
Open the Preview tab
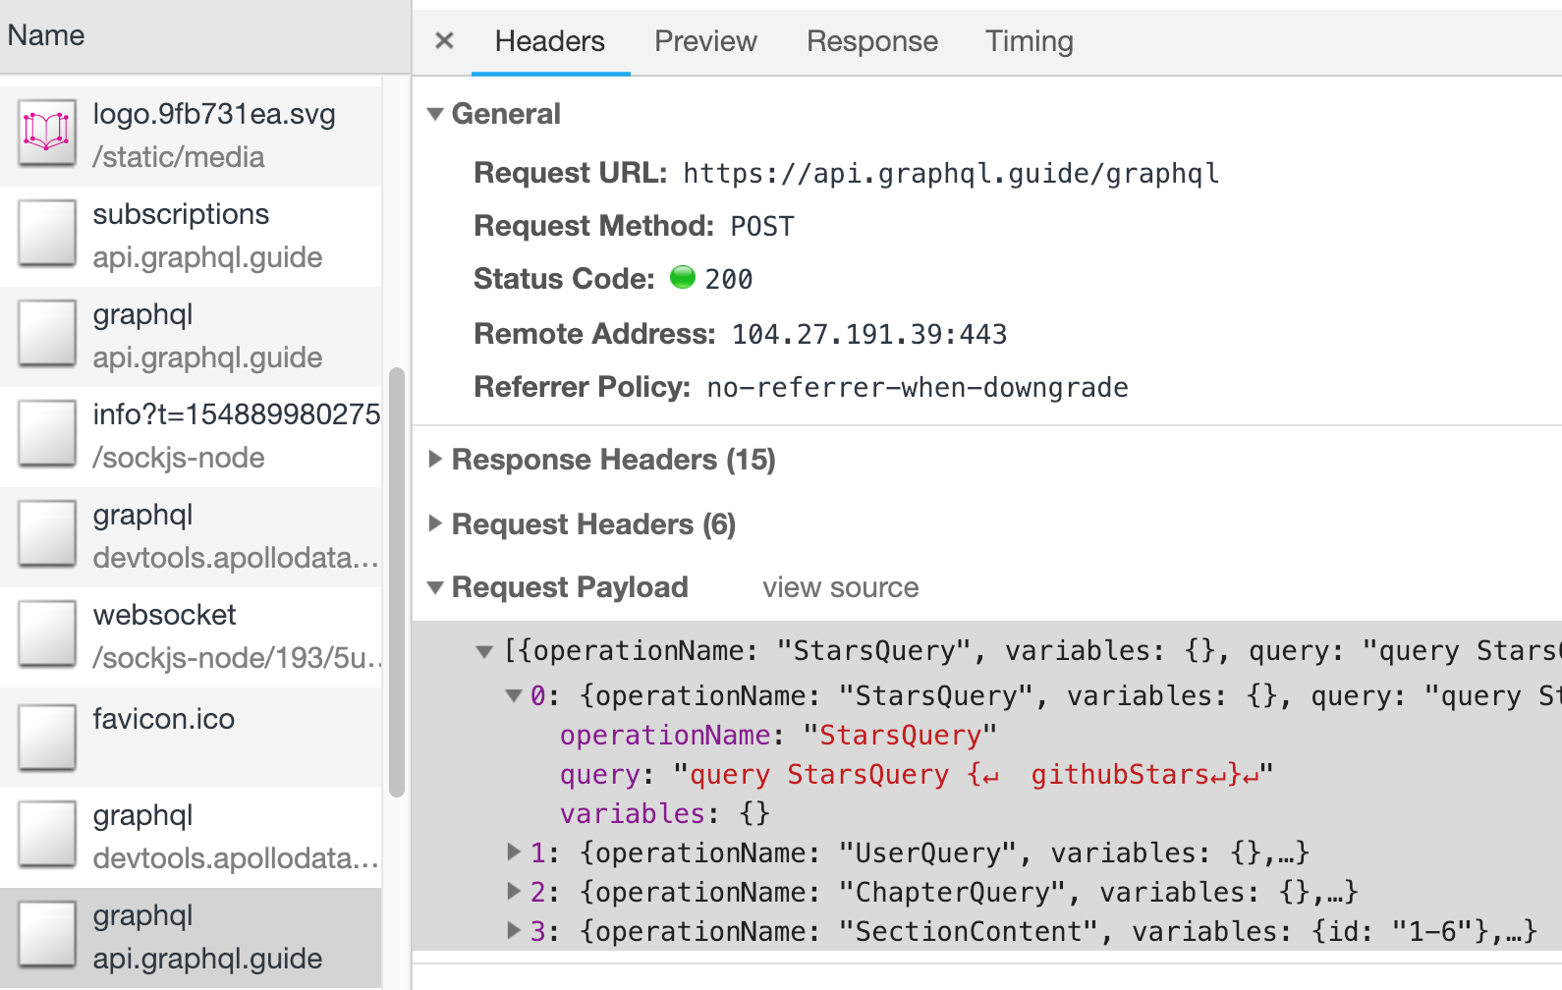click(x=705, y=41)
